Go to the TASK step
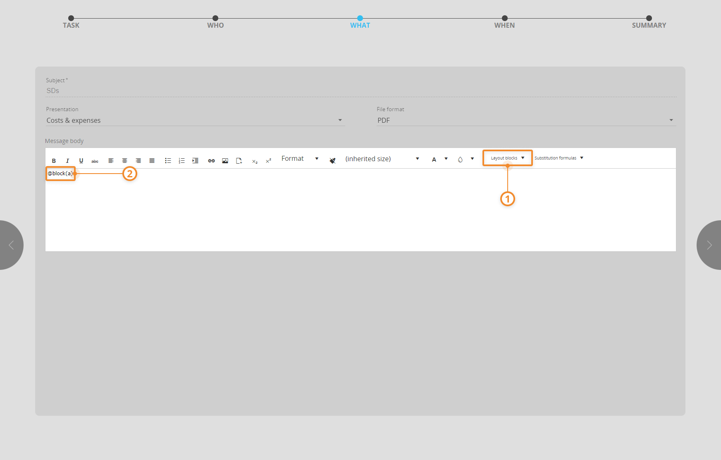 (71, 22)
